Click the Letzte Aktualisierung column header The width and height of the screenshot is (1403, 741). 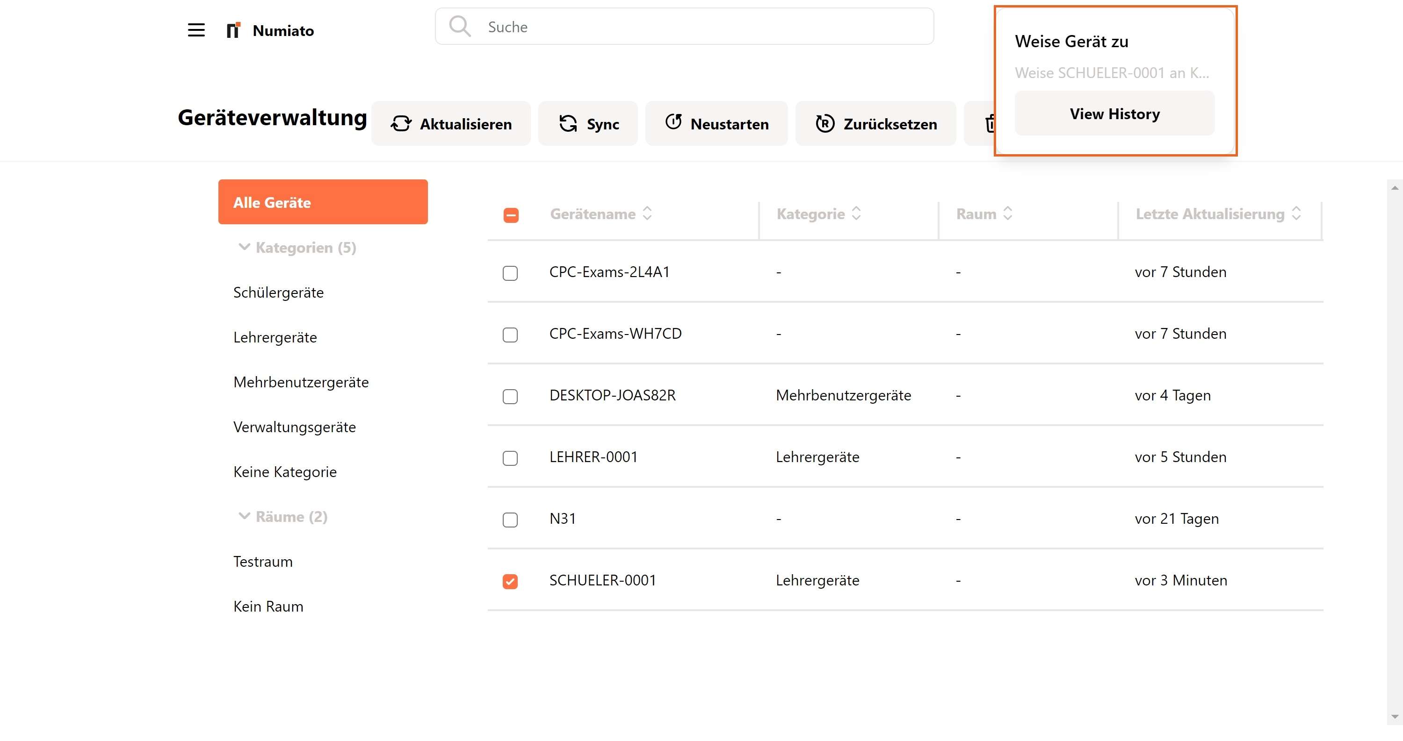[x=1210, y=214]
